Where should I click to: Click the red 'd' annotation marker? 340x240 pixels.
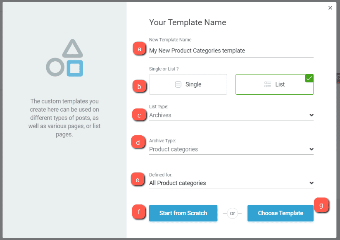[137, 142]
